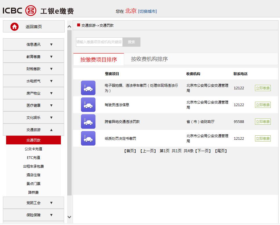Expand the 财税缴款 category
This screenshot has width=280, height=225.
[x=34, y=69]
